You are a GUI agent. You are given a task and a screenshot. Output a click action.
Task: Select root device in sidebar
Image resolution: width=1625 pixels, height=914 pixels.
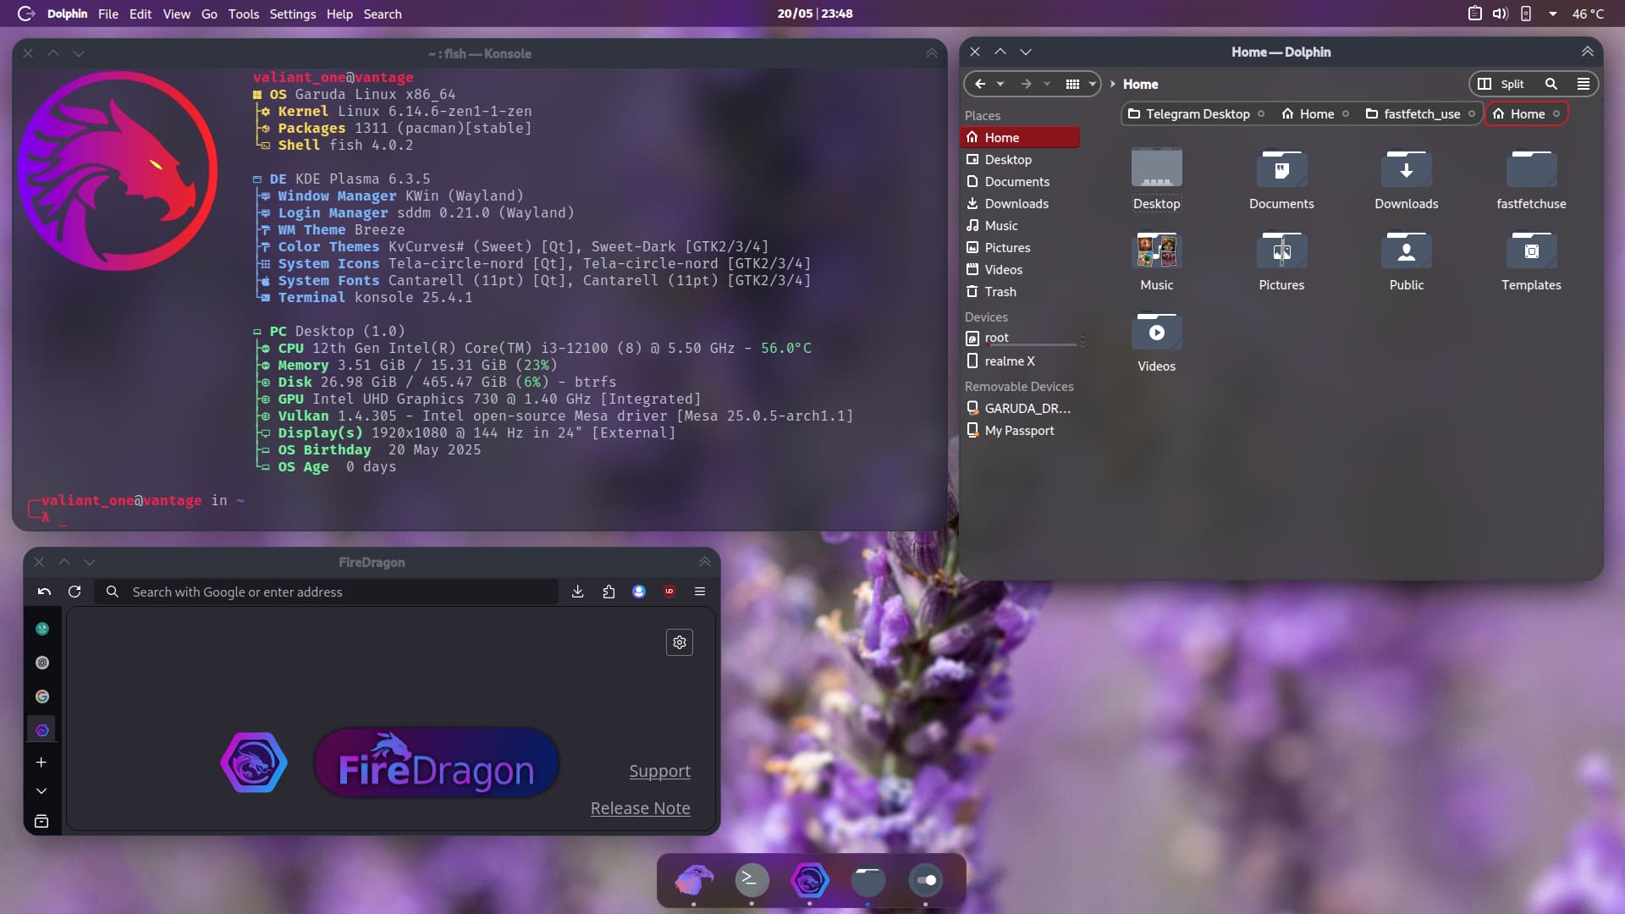click(1020, 338)
